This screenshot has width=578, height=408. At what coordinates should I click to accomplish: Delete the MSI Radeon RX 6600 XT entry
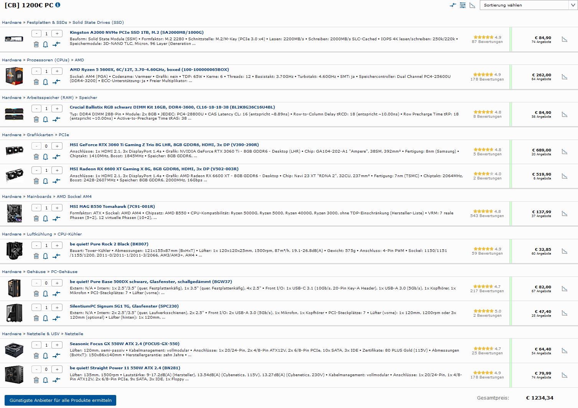pos(36,181)
